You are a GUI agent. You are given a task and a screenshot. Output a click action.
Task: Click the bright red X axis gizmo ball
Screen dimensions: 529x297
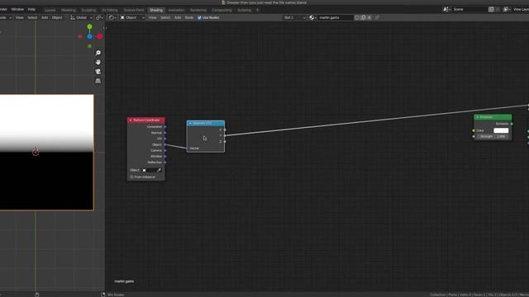[x=99, y=36]
